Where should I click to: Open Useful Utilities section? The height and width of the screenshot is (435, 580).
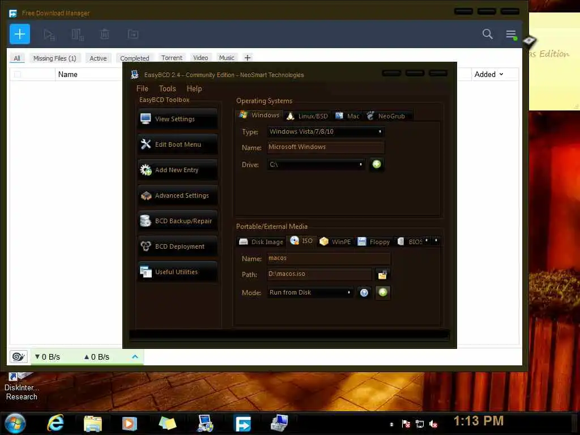[x=177, y=272]
